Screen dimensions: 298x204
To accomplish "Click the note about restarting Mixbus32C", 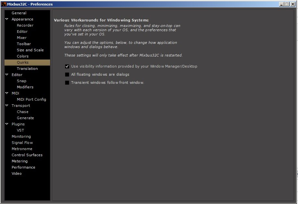I will click(123, 55).
